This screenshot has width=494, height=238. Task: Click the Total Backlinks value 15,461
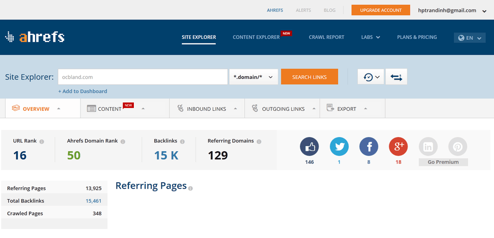pyautogui.click(x=93, y=201)
